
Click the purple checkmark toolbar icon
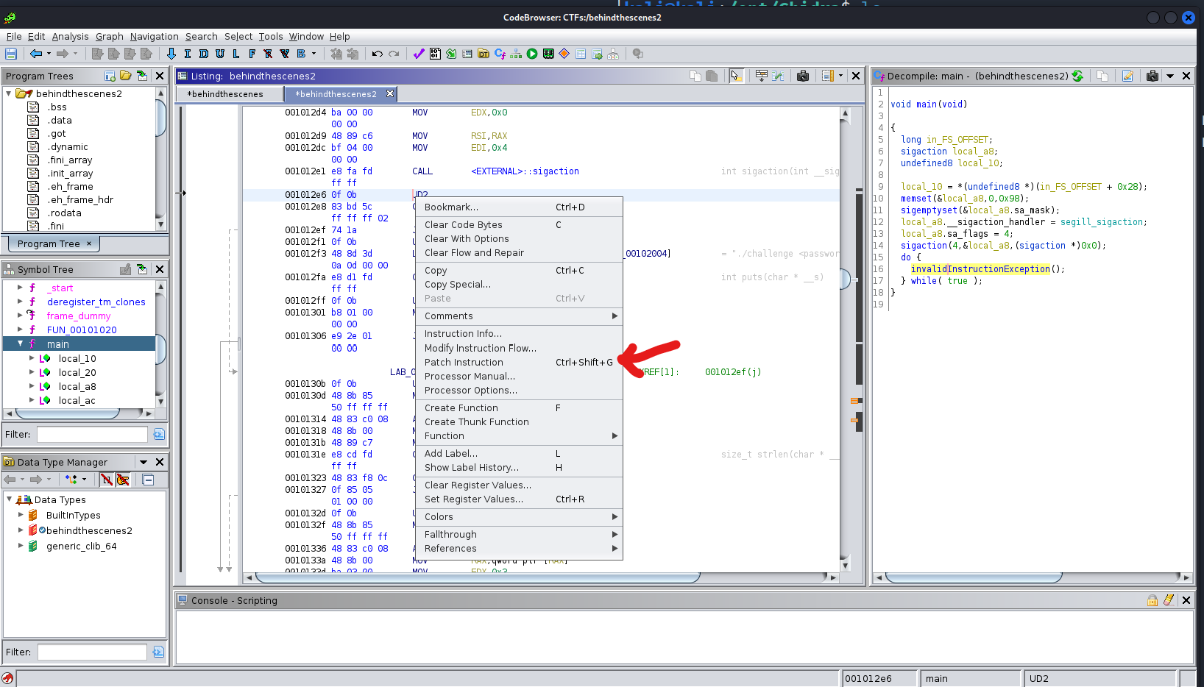click(x=419, y=54)
